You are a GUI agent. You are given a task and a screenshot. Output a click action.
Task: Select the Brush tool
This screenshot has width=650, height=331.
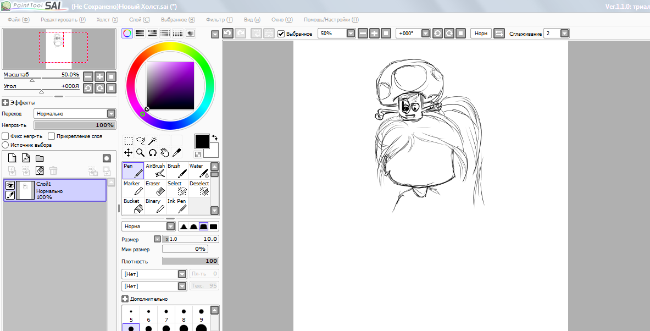(x=177, y=170)
